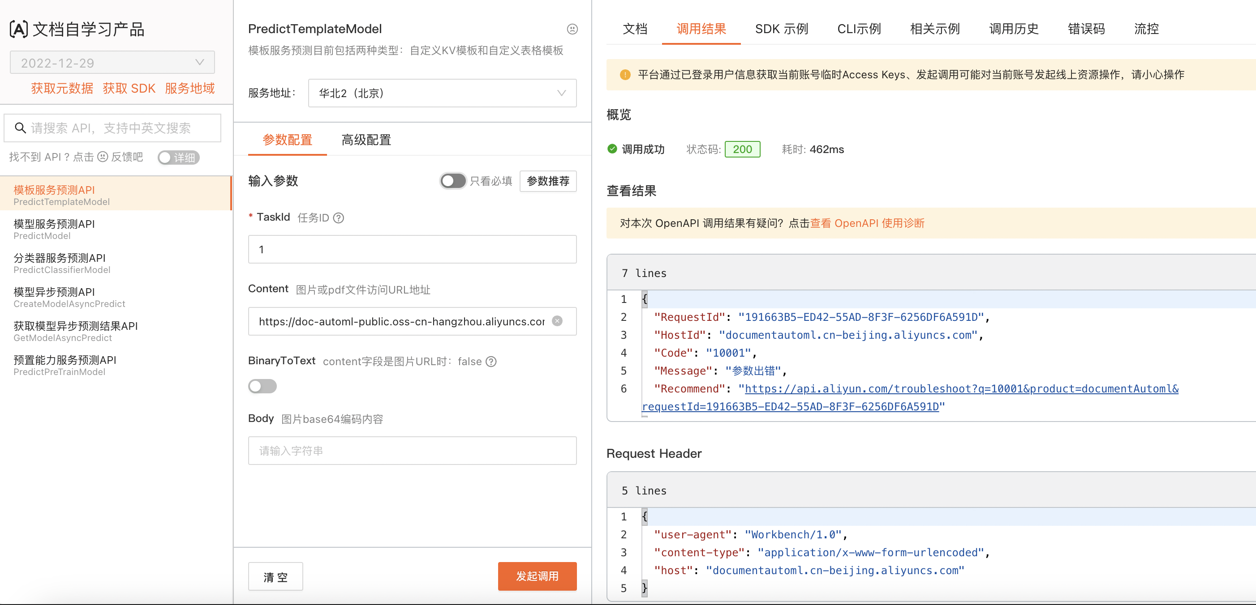Screen dimensions: 1256x605
Task: Click the content-type header value
Action: [x=871, y=552]
